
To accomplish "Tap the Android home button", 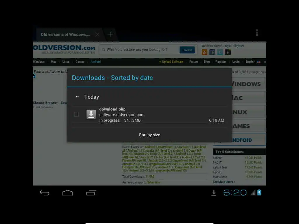I will 68,193.
